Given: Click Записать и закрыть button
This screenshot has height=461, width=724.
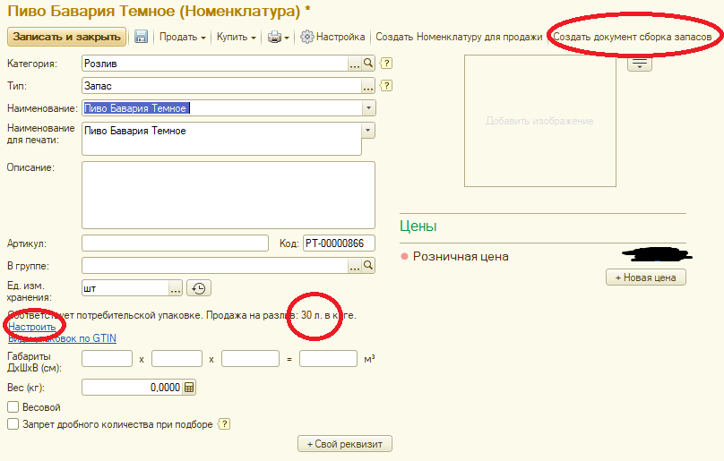Looking at the screenshot, I should (x=67, y=37).
